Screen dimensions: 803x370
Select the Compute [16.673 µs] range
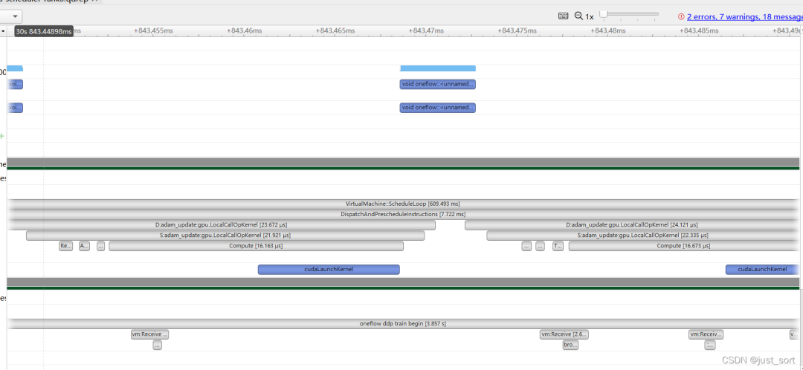coord(684,246)
